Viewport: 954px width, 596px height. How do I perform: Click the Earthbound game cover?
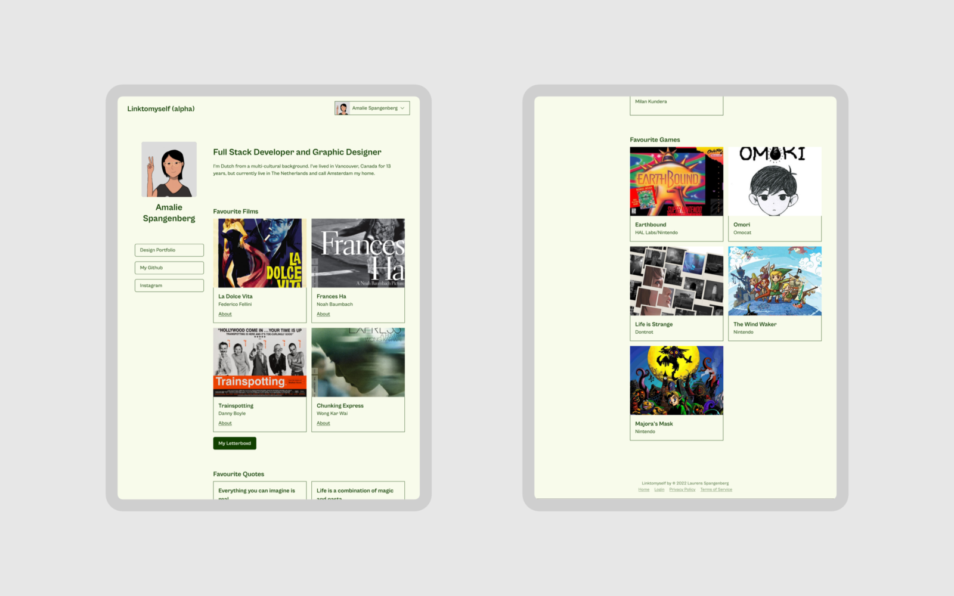[x=676, y=181]
